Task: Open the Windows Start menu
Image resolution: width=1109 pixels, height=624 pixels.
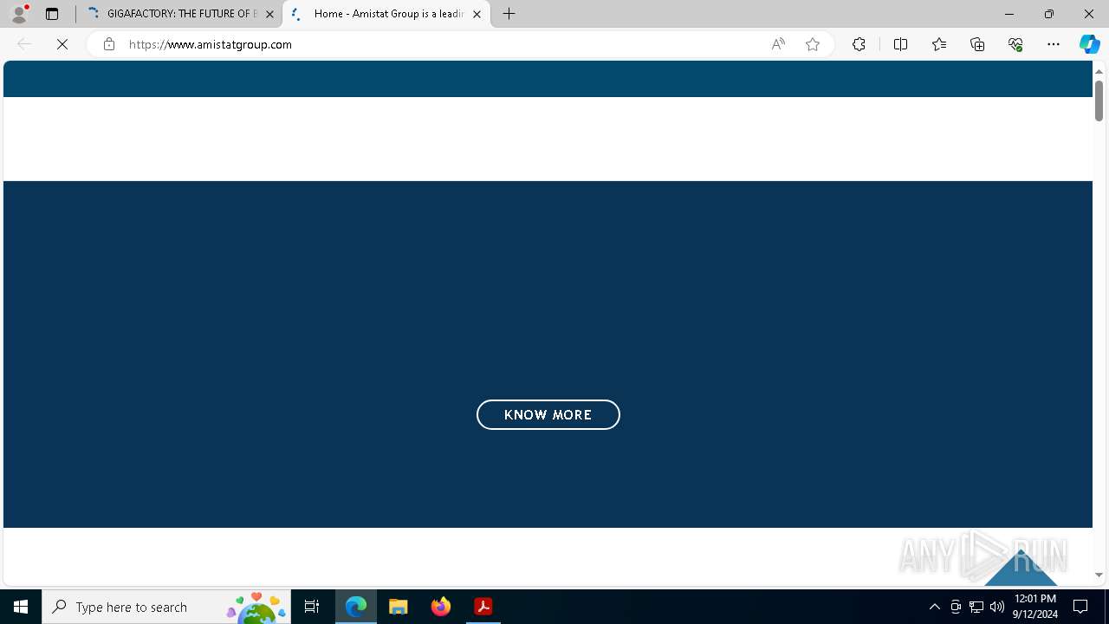Action: point(21,607)
